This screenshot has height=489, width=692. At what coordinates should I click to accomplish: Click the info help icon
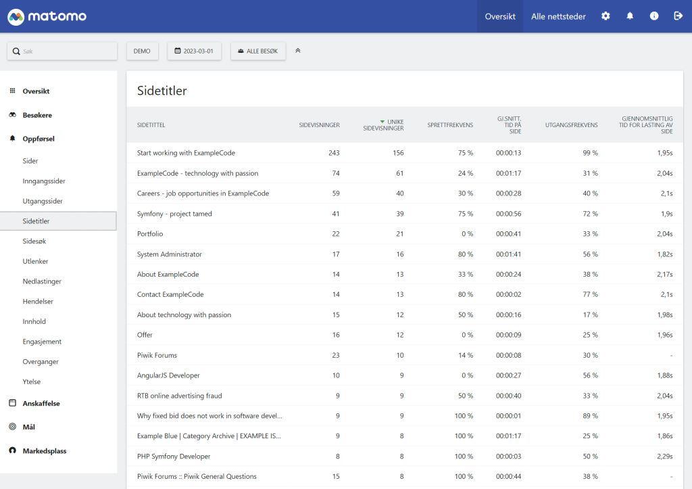[654, 16]
